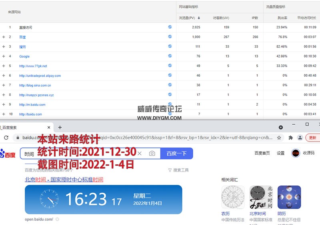Expand the 搜狗 source row
Viewport: 320px width, 225px height.
pyautogui.click(x=4, y=46)
